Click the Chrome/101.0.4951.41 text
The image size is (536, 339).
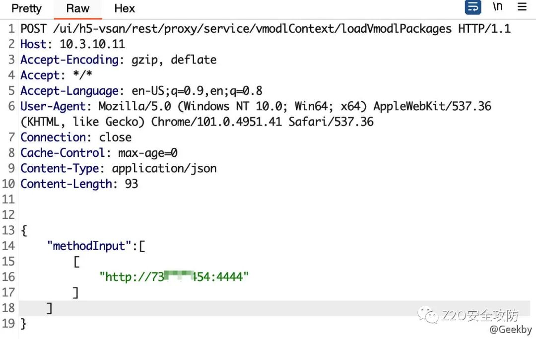tap(216, 122)
